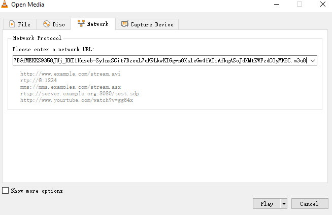Click the play icon on the File tab

[x=12, y=24]
